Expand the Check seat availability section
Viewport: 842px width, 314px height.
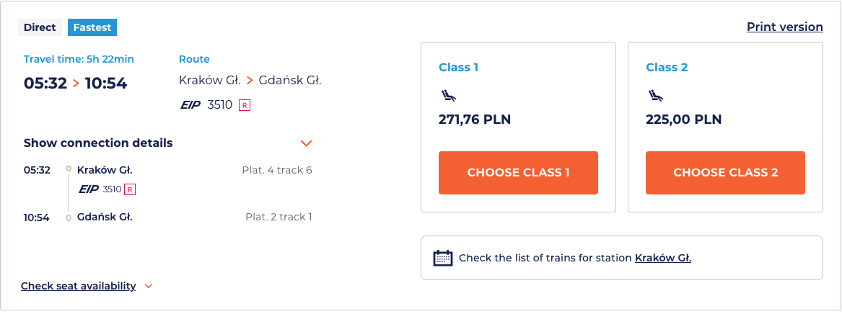point(78,286)
